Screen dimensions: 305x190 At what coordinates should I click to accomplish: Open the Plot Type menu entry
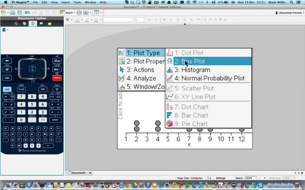click(141, 53)
